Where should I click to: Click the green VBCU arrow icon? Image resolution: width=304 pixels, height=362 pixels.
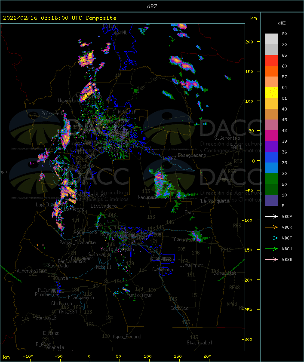click(271, 248)
